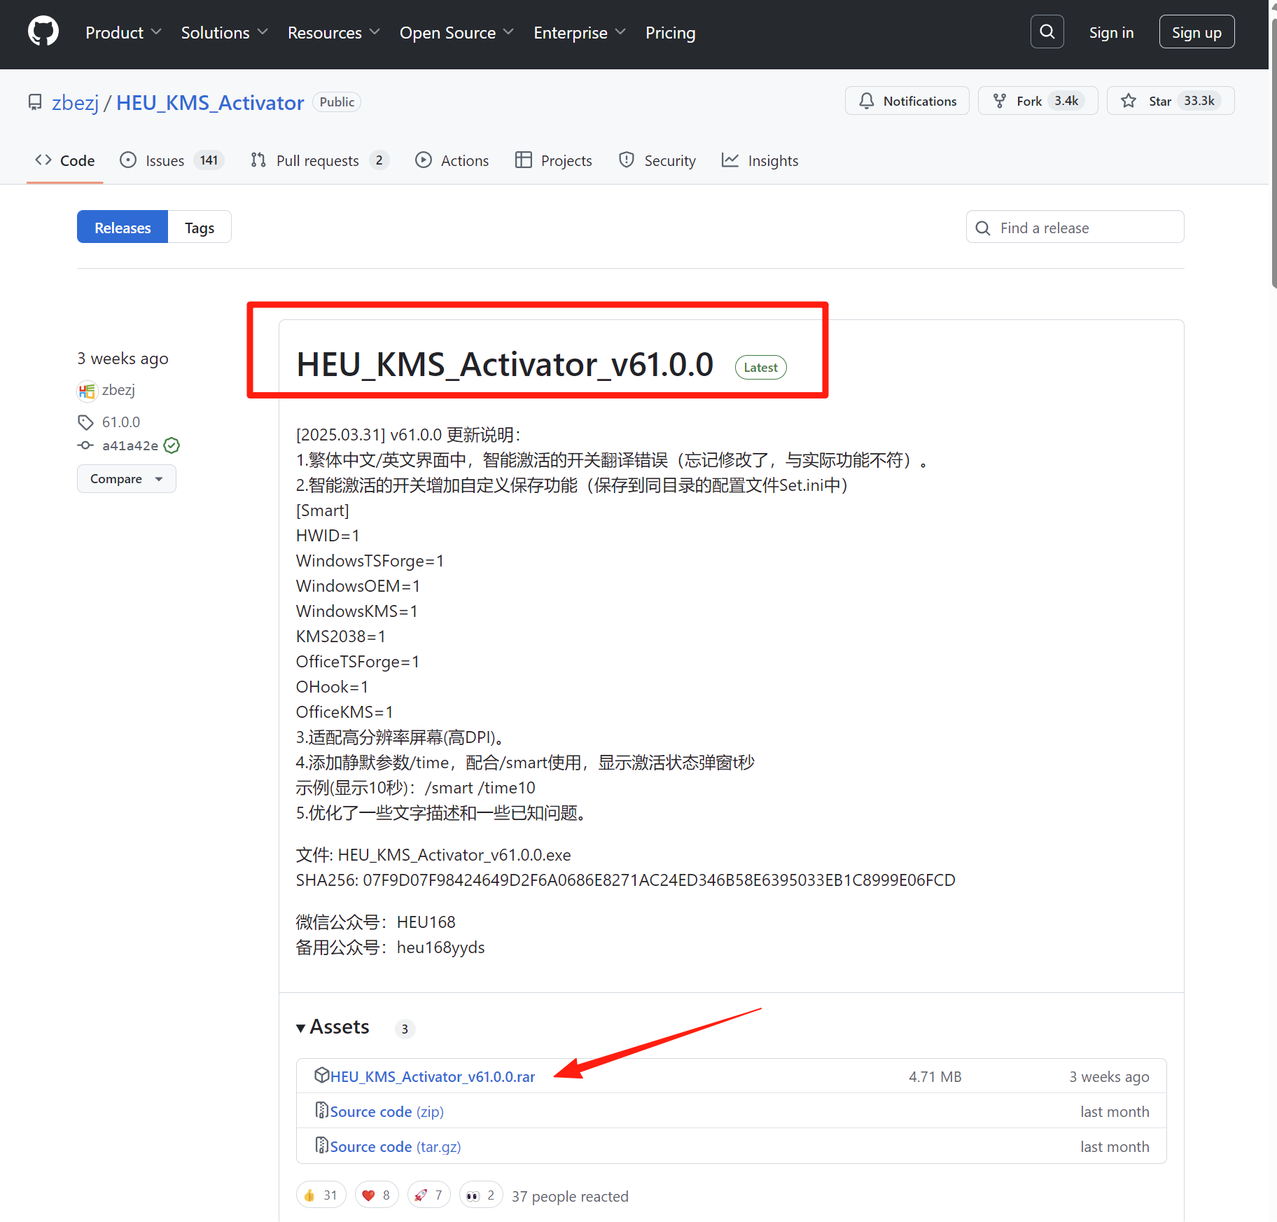
Task: Download HEU_KMS_Activator_v61.0.0.rar asset
Action: click(x=432, y=1076)
